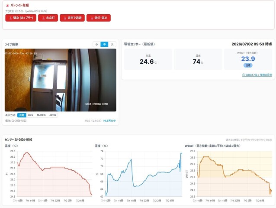Click the 赤点灯 red light button
Image resolution: width=276 pixels, height=208 pixels.
click(48, 18)
